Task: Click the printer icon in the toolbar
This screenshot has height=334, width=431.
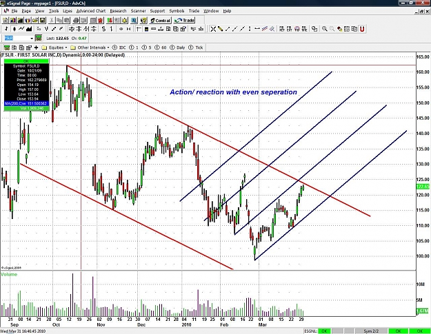Action: (76, 20)
